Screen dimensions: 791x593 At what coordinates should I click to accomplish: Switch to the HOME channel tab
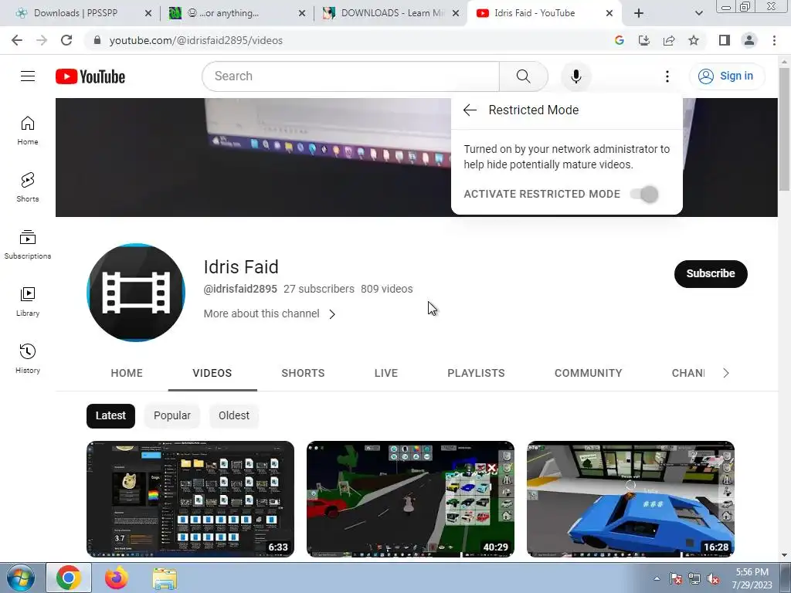coord(127,373)
